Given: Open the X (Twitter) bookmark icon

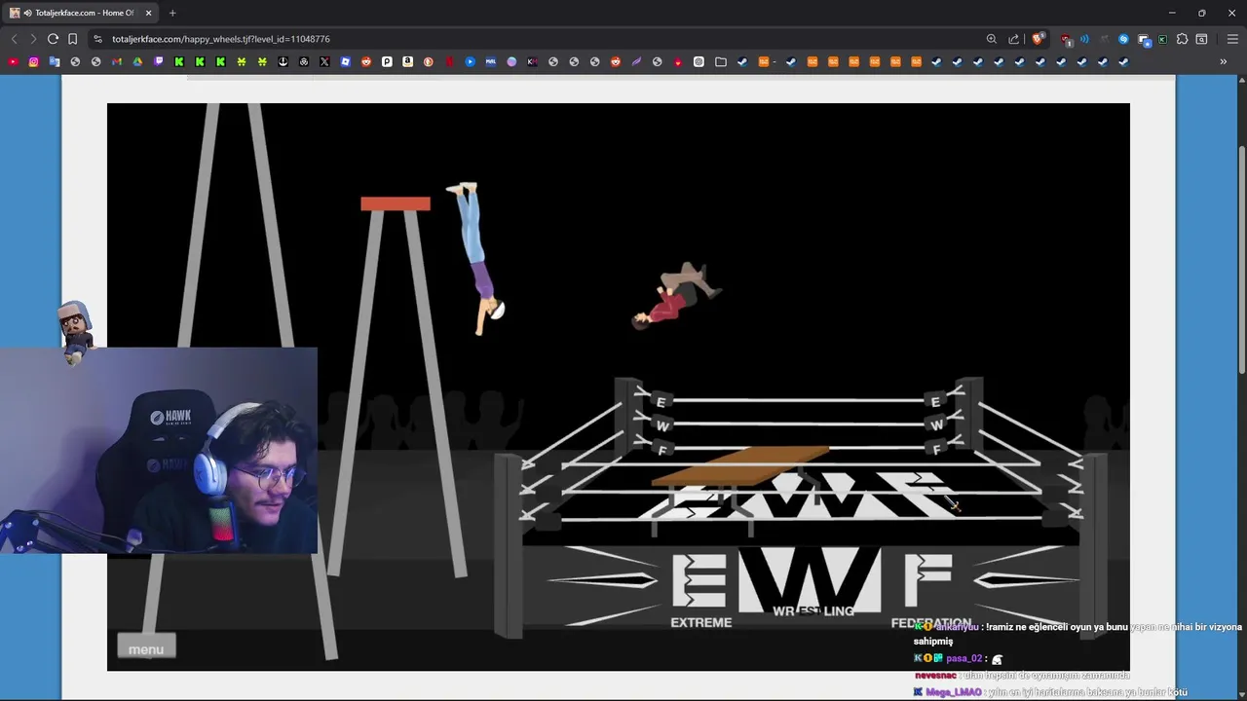Looking at the screenshot, I should click(324, 61).
